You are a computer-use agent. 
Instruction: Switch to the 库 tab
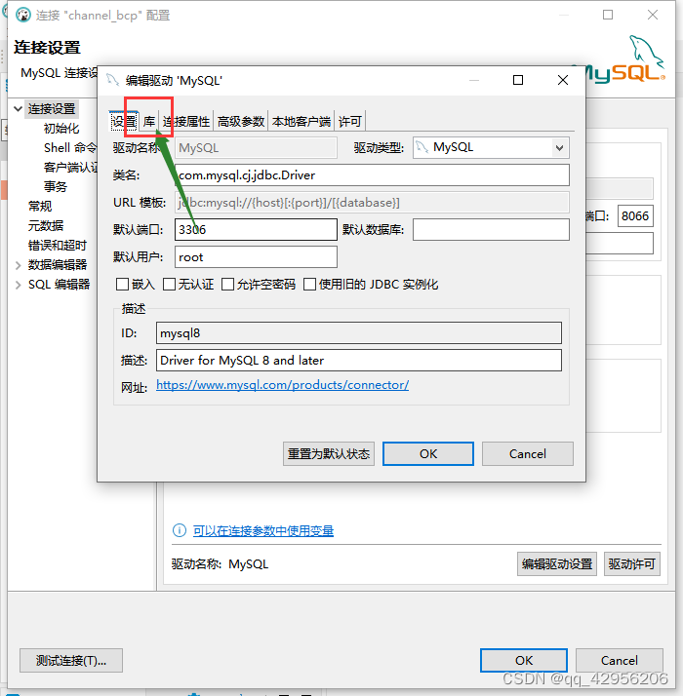pos(149,121)
